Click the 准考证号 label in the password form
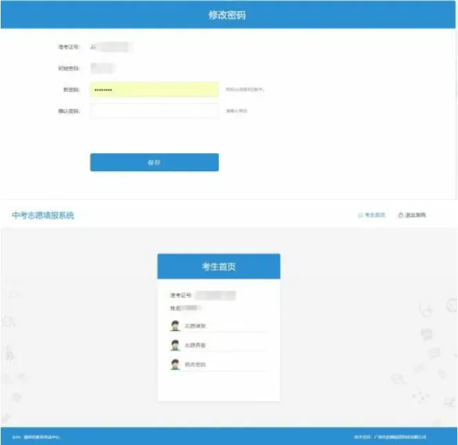This screenshot has height=445, width=458. (x=69, y=47)
